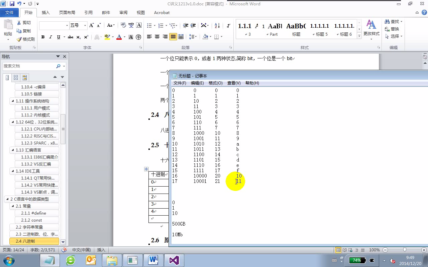Show page thumbnails view in navigation pane
428x267 pixels.
16,78
